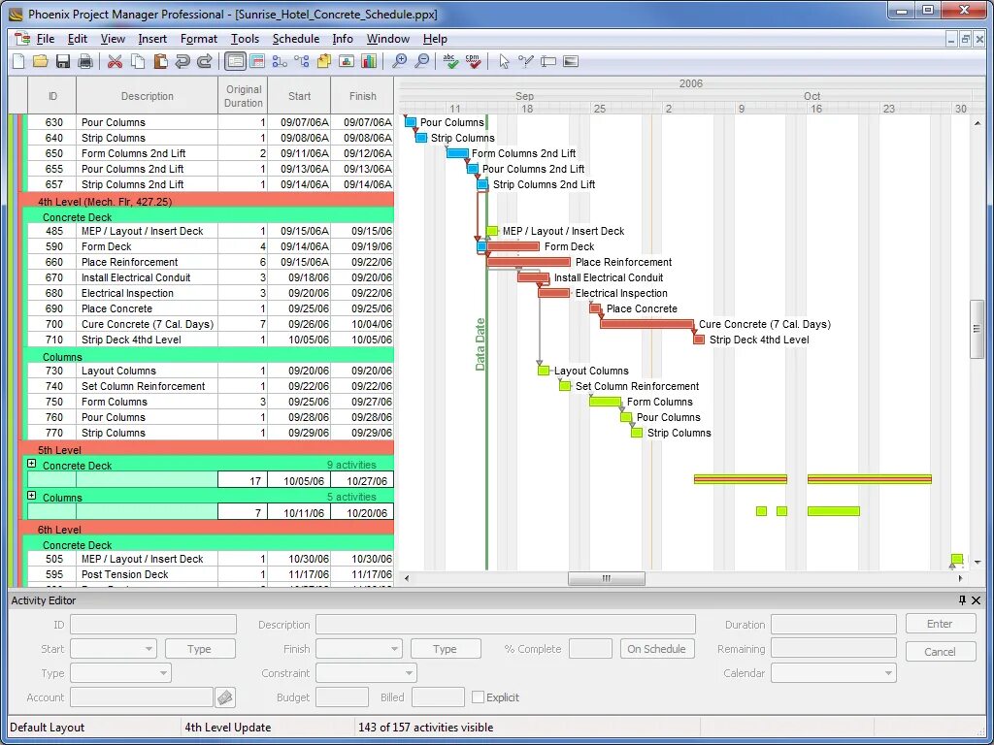Zoom out with the minus magnifier
Viewport: 994px width, 745px height.
(421, 61)
